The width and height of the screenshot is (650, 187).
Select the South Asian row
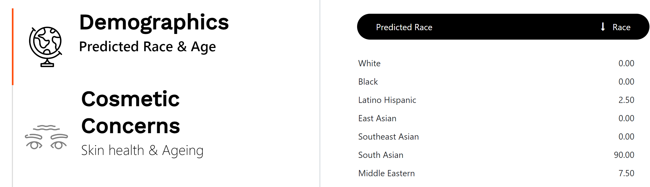pos(381,155)
